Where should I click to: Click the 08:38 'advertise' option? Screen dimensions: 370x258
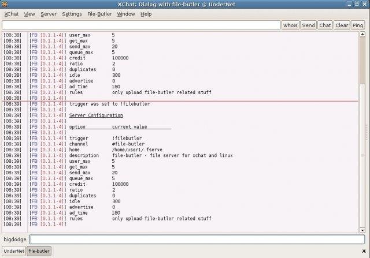coord(81,81)
